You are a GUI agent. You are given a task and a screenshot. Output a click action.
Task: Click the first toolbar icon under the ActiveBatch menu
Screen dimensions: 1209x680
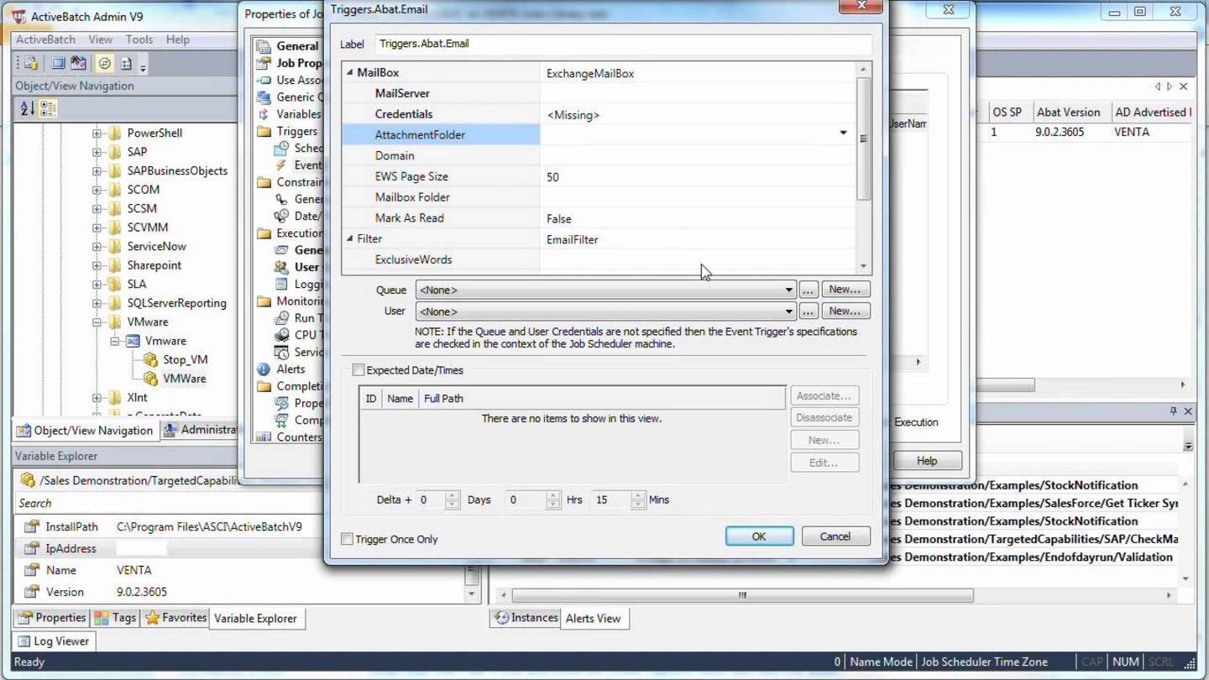click(30, 63)
